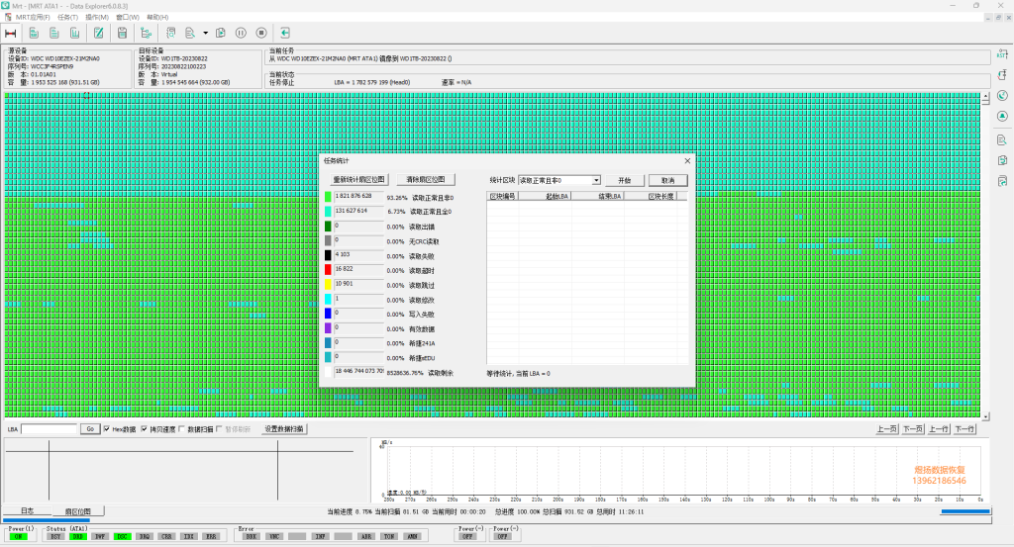The height and width of the screenshot is (547, 1014).
Task: Toggle the Hex数据 checkbox
Action: tap(107, 429)
